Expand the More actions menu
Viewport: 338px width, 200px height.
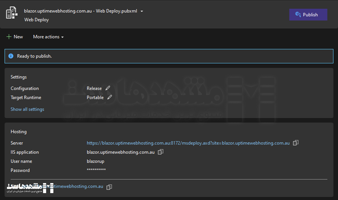(48, 37)
